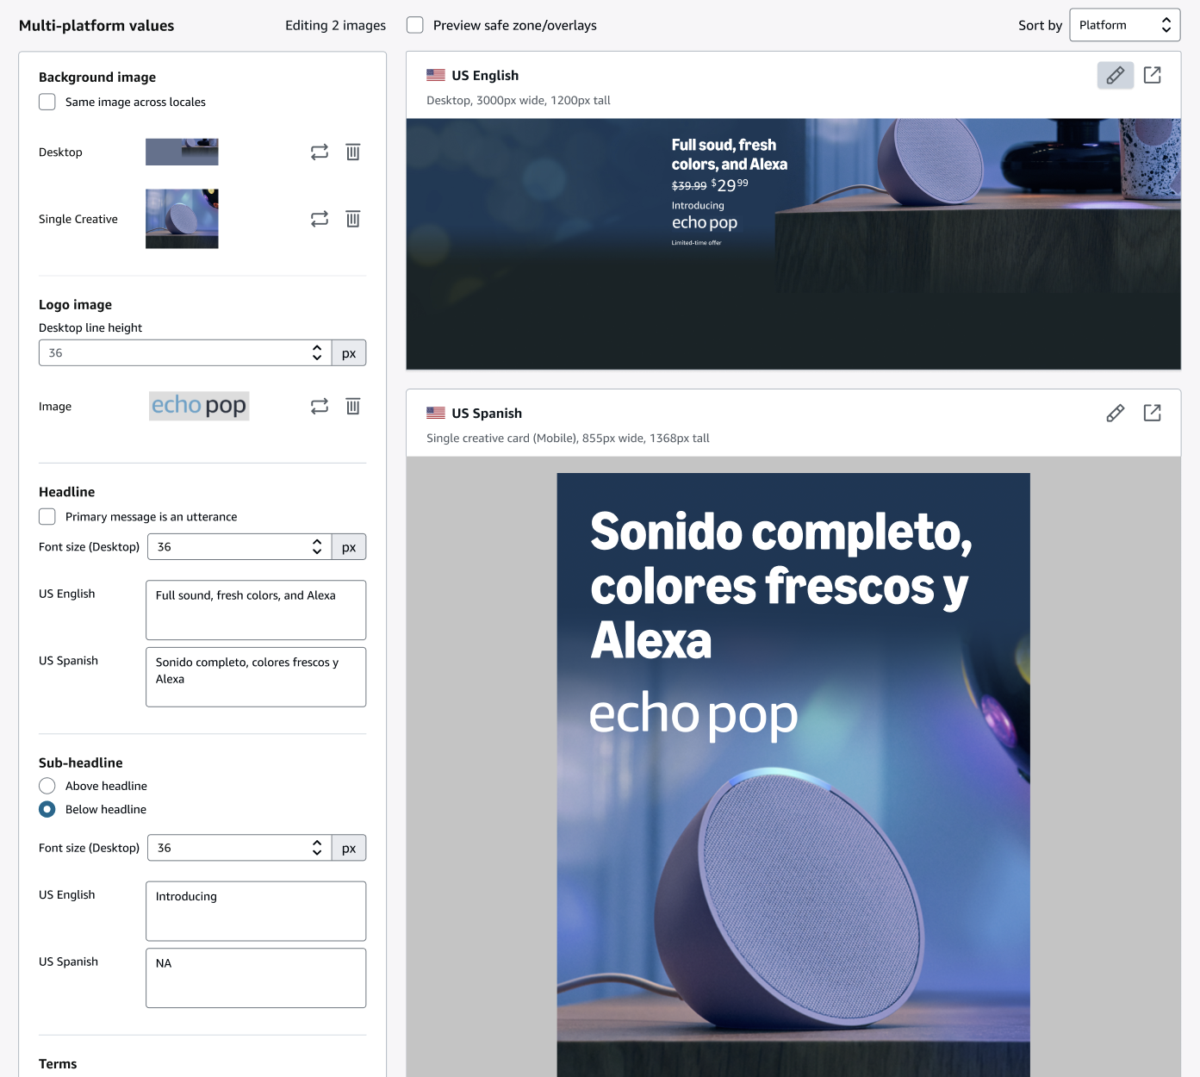Click the 'Background image' section heading

click(x=97, y=77)
